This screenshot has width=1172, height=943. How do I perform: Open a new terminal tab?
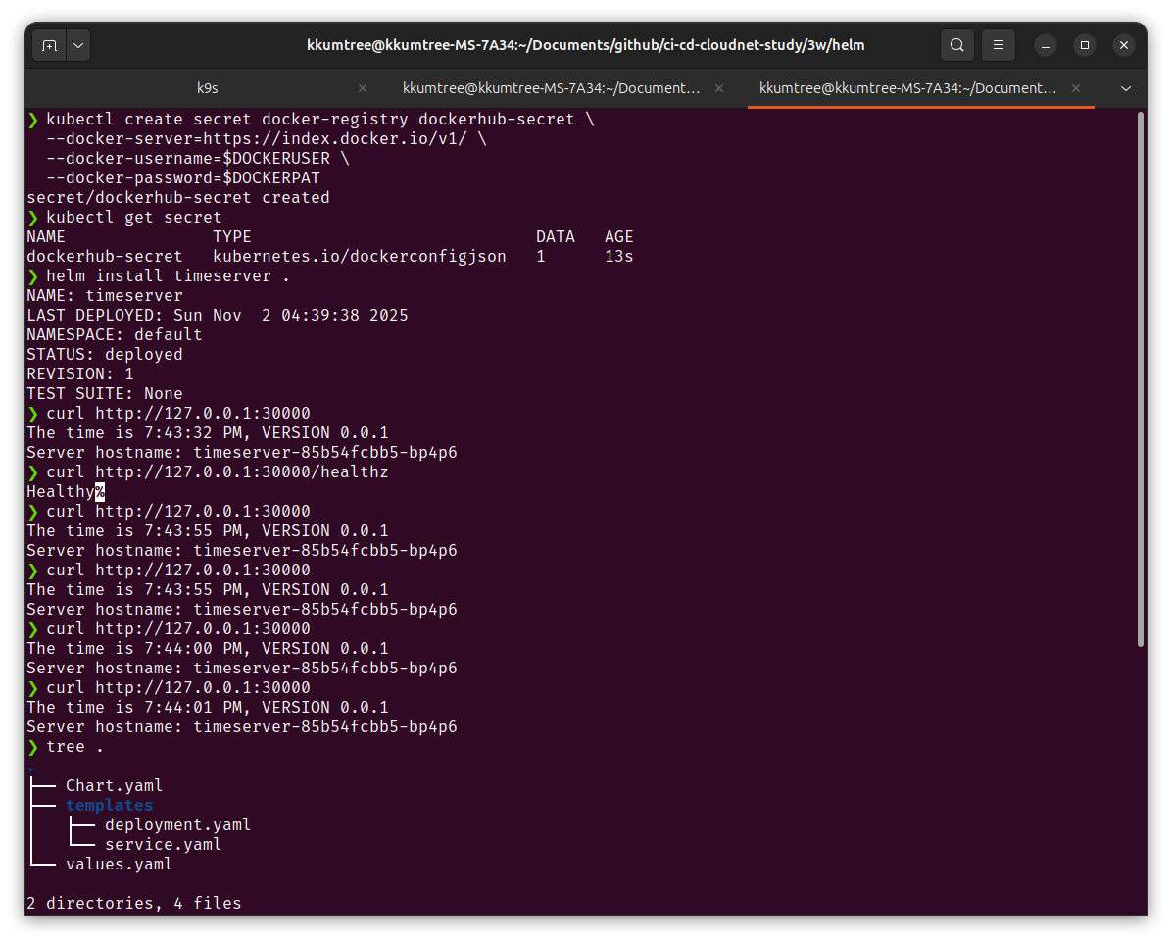click(x=49, y=46)
